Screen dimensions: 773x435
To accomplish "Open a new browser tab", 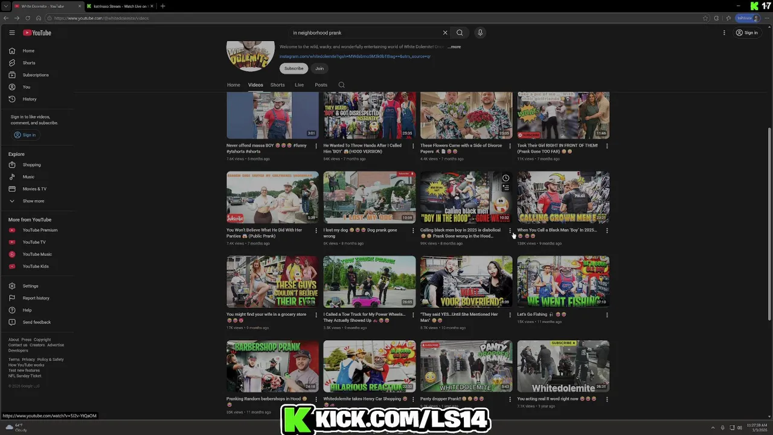I will point(162,6).
